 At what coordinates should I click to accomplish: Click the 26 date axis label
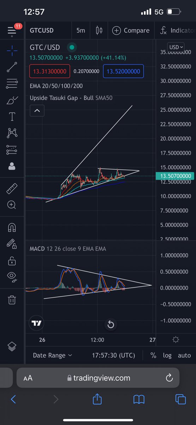click(x=42, y=340)
